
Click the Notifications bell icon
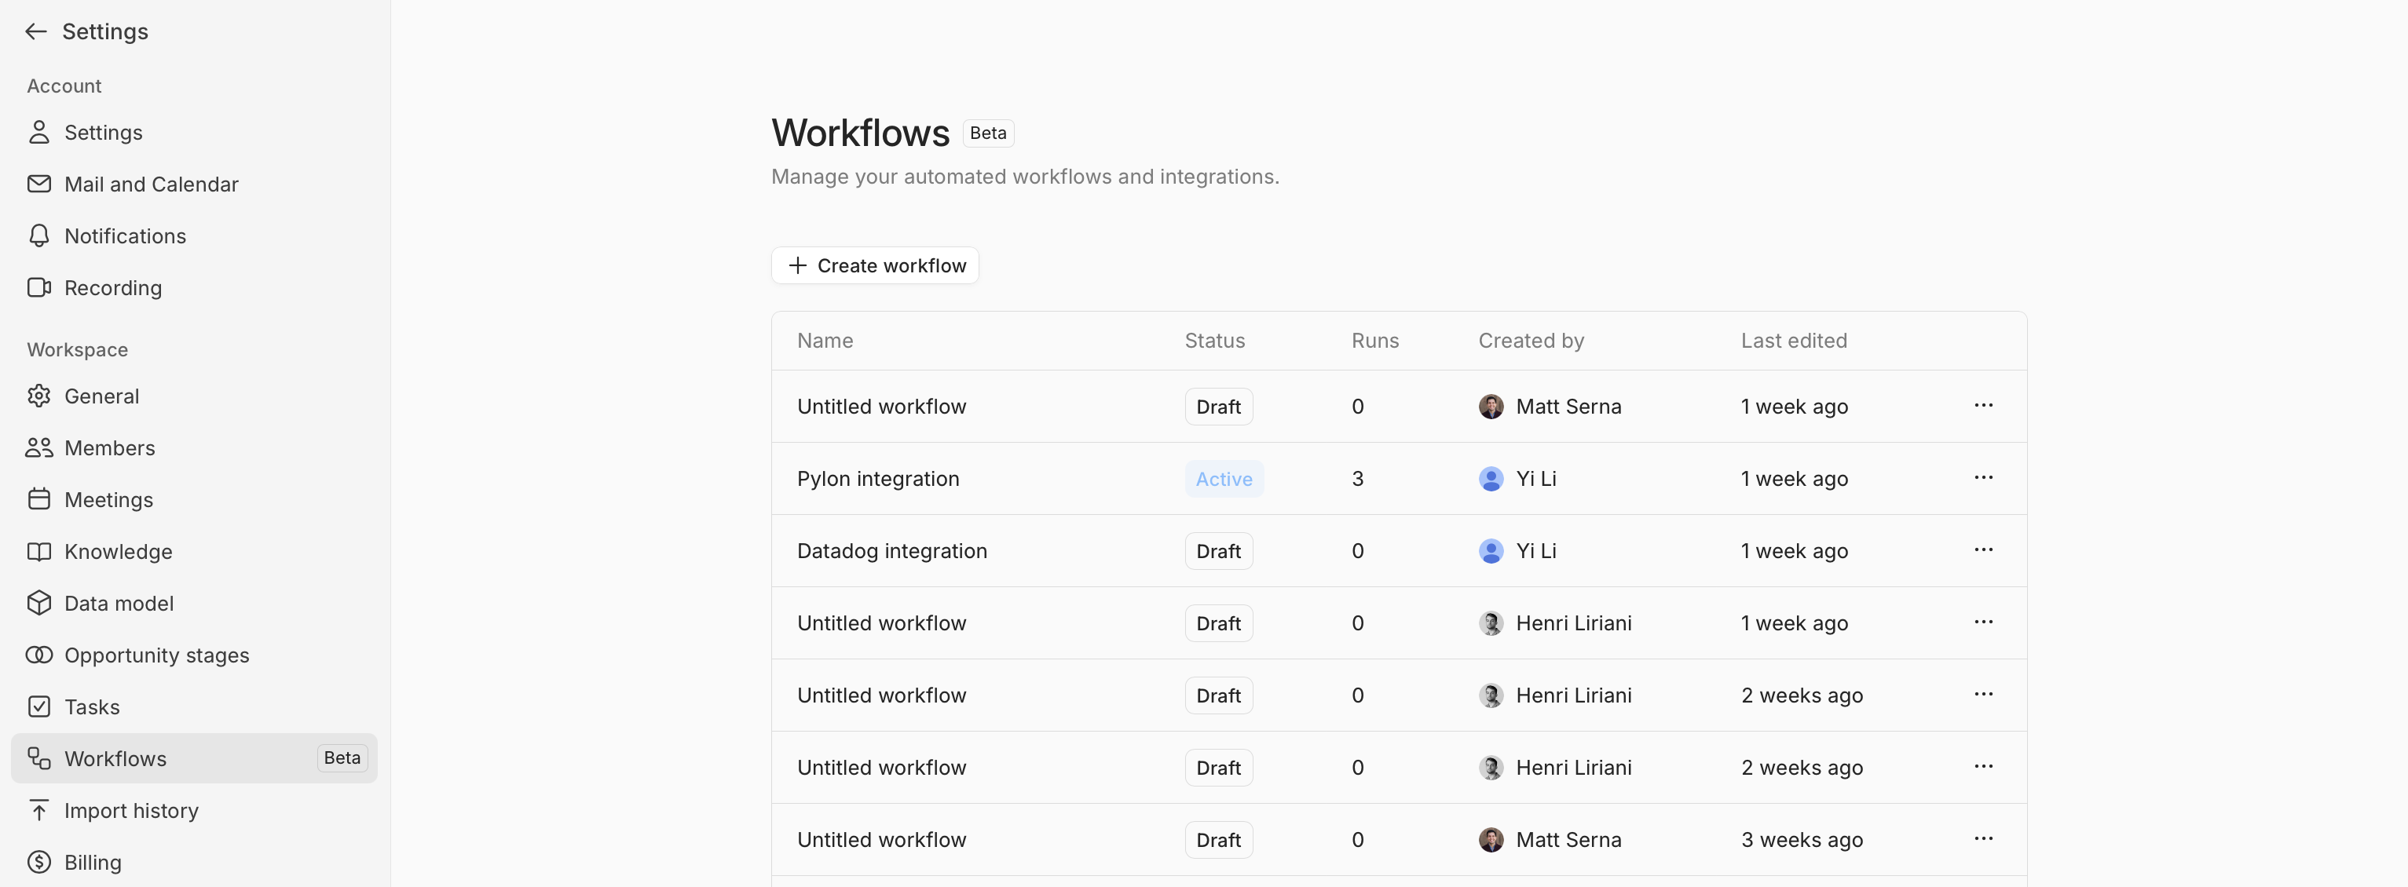click(x=38, y=235)
